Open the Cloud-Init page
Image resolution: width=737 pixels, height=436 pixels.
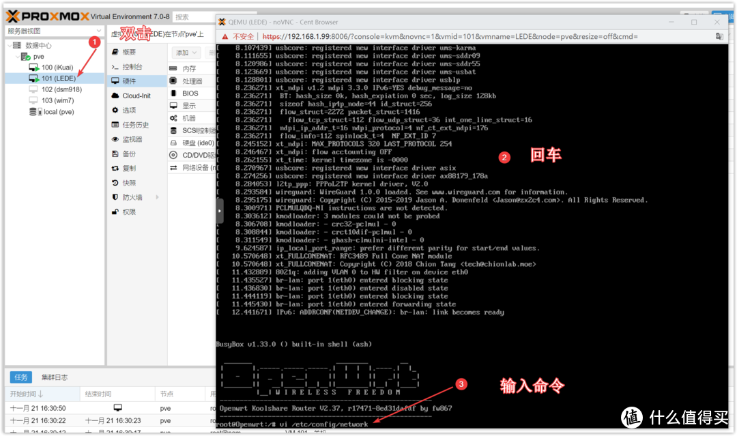click(x=136, y=96)
